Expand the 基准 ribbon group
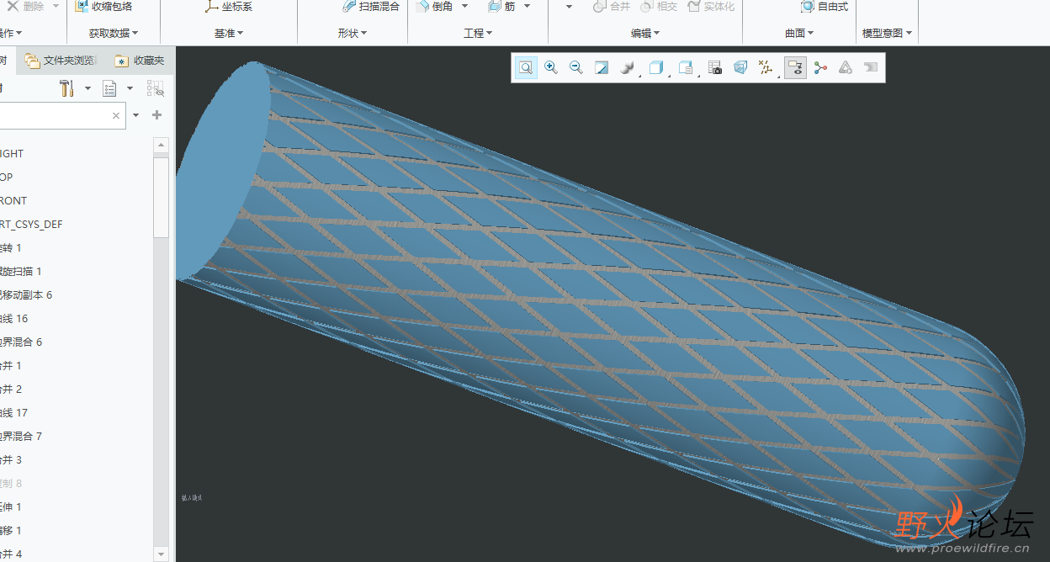Image resolution: width=1050 pixels, height=562 pixels. click(x=229, y=34)
